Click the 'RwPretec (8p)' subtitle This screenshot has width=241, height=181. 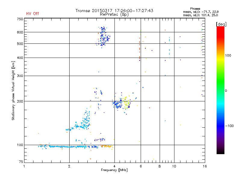pos(114,14)
